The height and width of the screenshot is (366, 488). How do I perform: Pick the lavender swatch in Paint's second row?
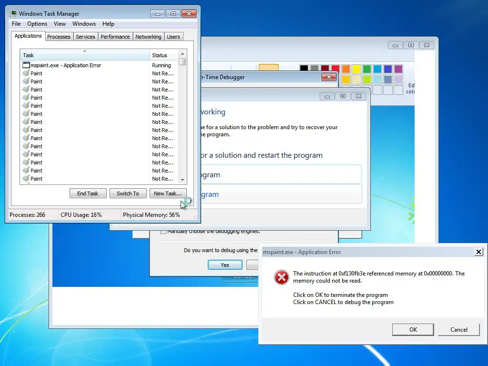398,80
